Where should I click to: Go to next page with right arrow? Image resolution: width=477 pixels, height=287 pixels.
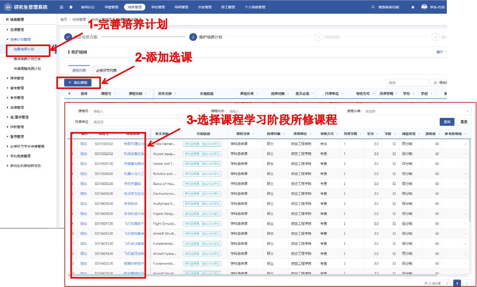coord(467,283)
